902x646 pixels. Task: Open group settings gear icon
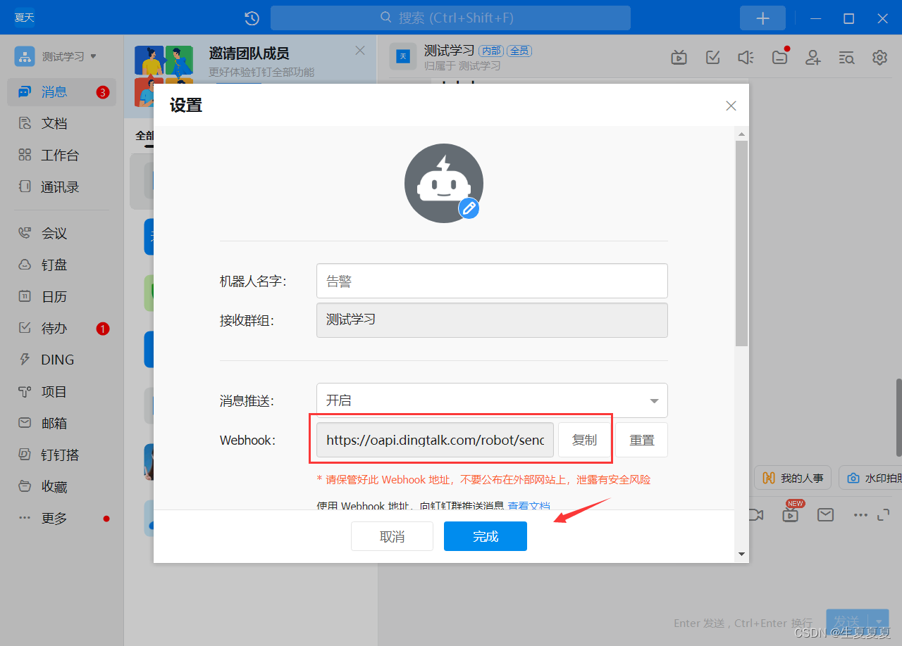(x=879, y=58)
